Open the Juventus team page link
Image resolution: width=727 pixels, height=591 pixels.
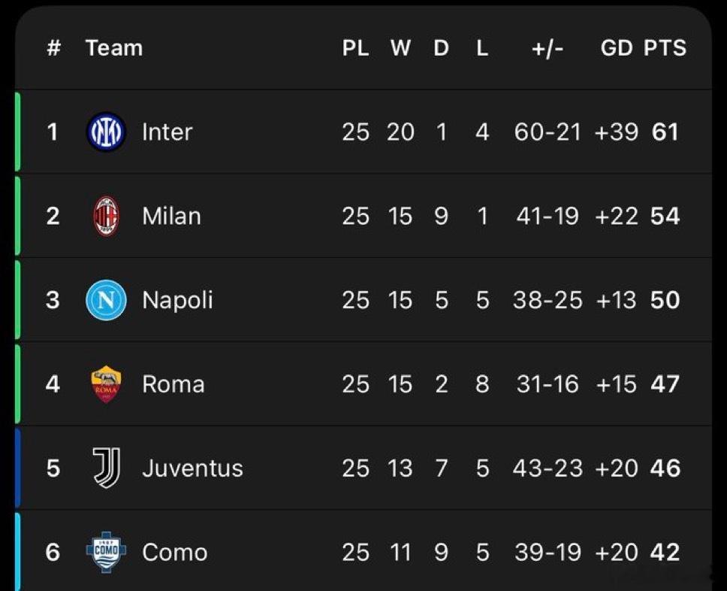coord(192,468)
